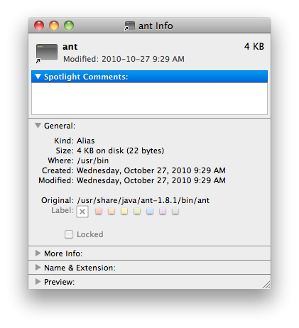Image resolution: width=299 pixels, height=328 pixels.
Task: Select the purple label color
Action: pos(163,211)
